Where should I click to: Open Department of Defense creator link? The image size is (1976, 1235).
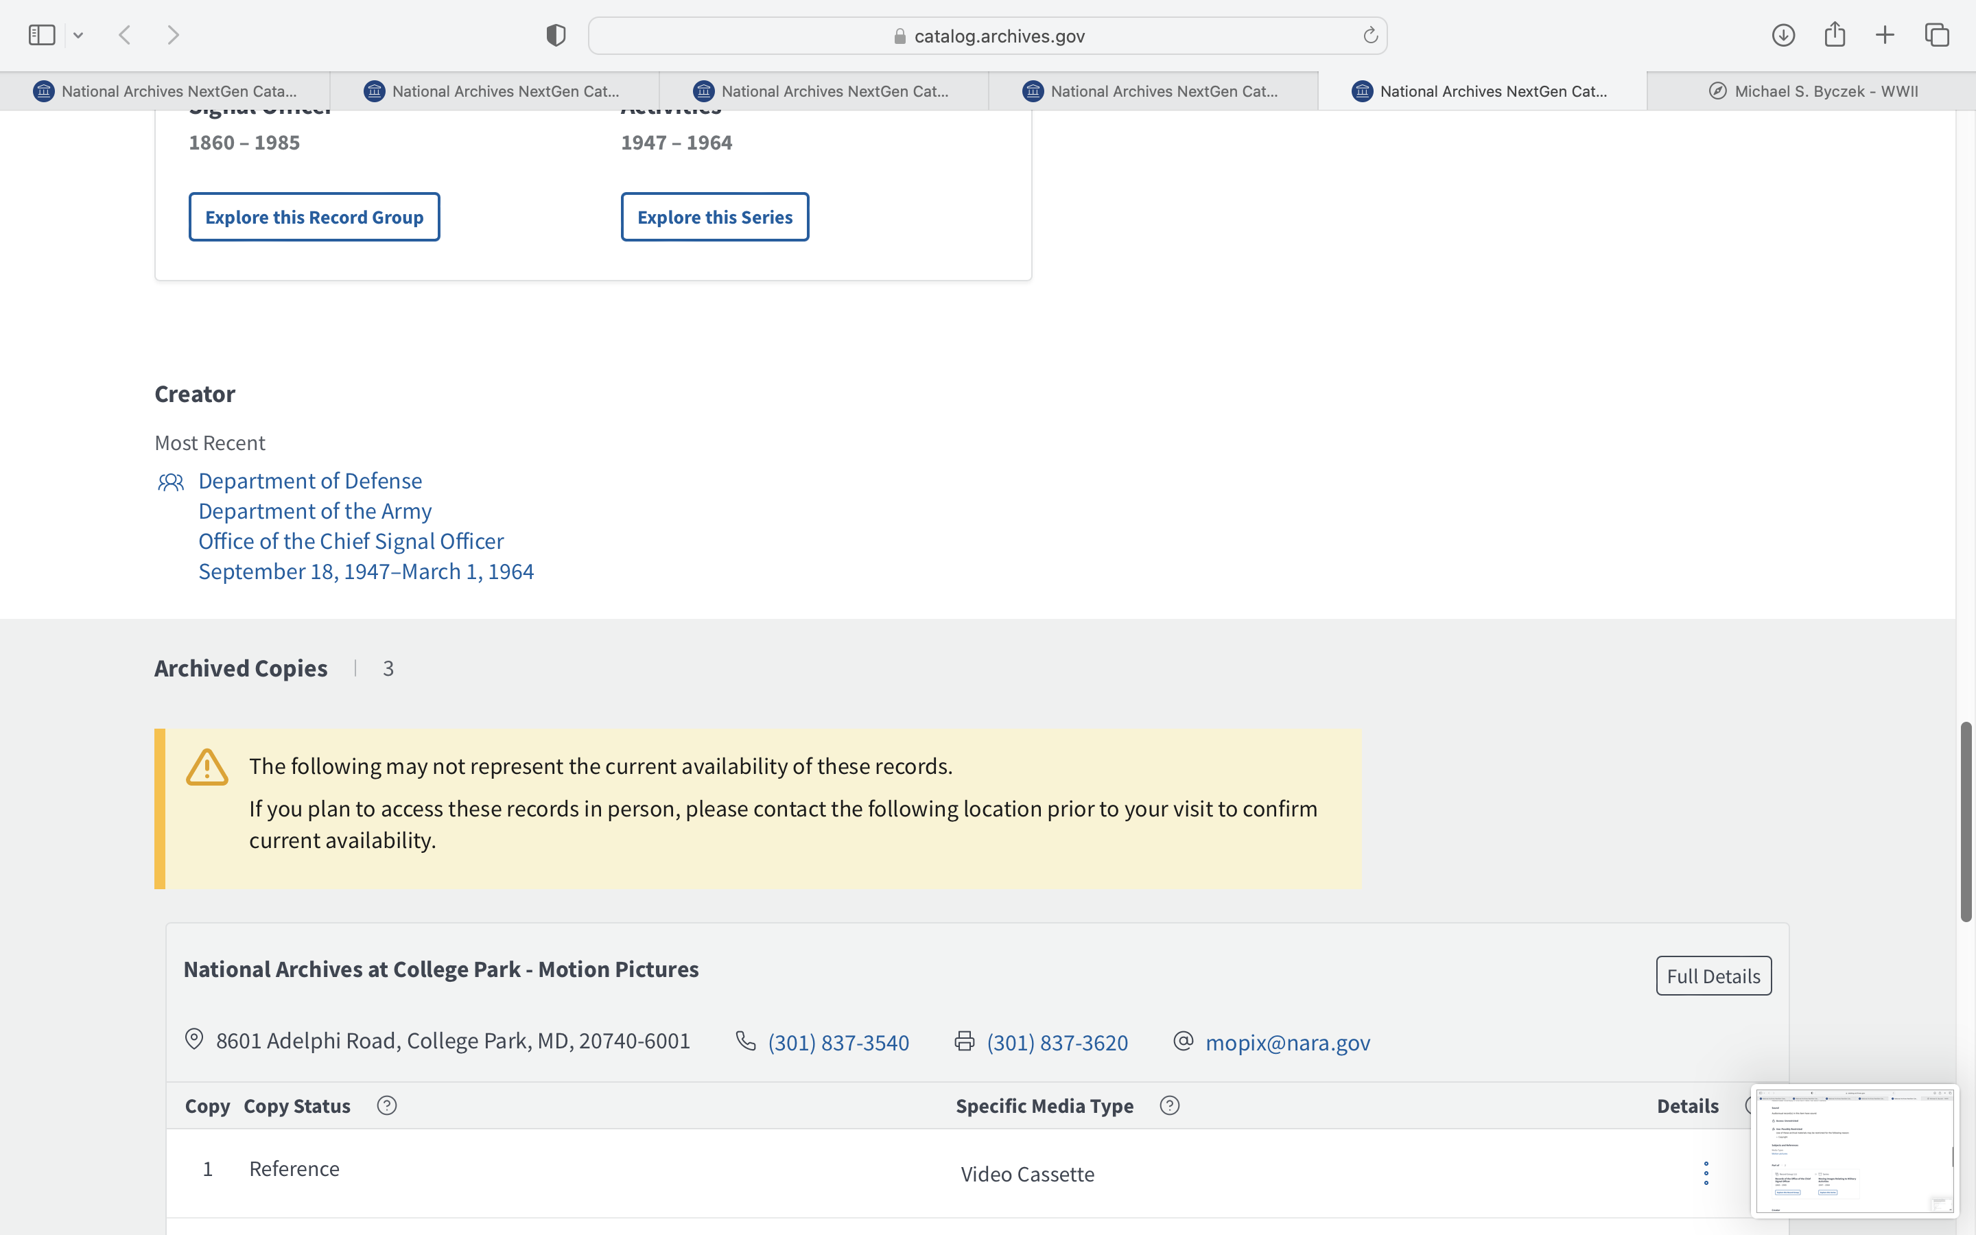(x=310, y=481)
